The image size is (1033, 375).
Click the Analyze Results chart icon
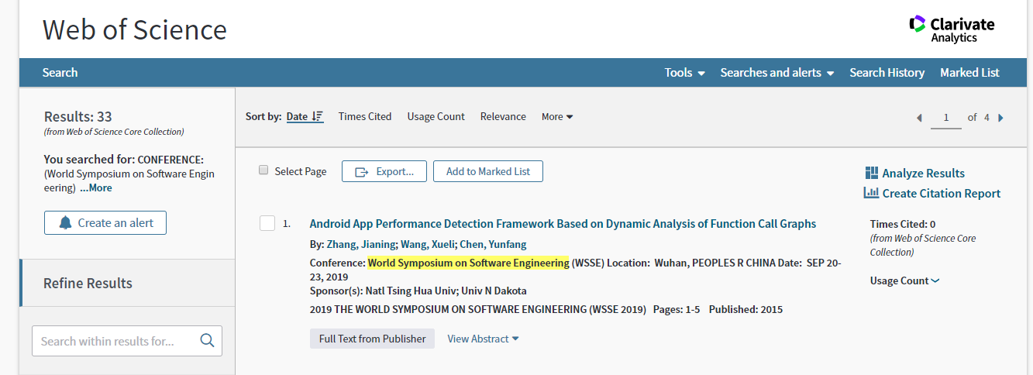coord(871,173)
